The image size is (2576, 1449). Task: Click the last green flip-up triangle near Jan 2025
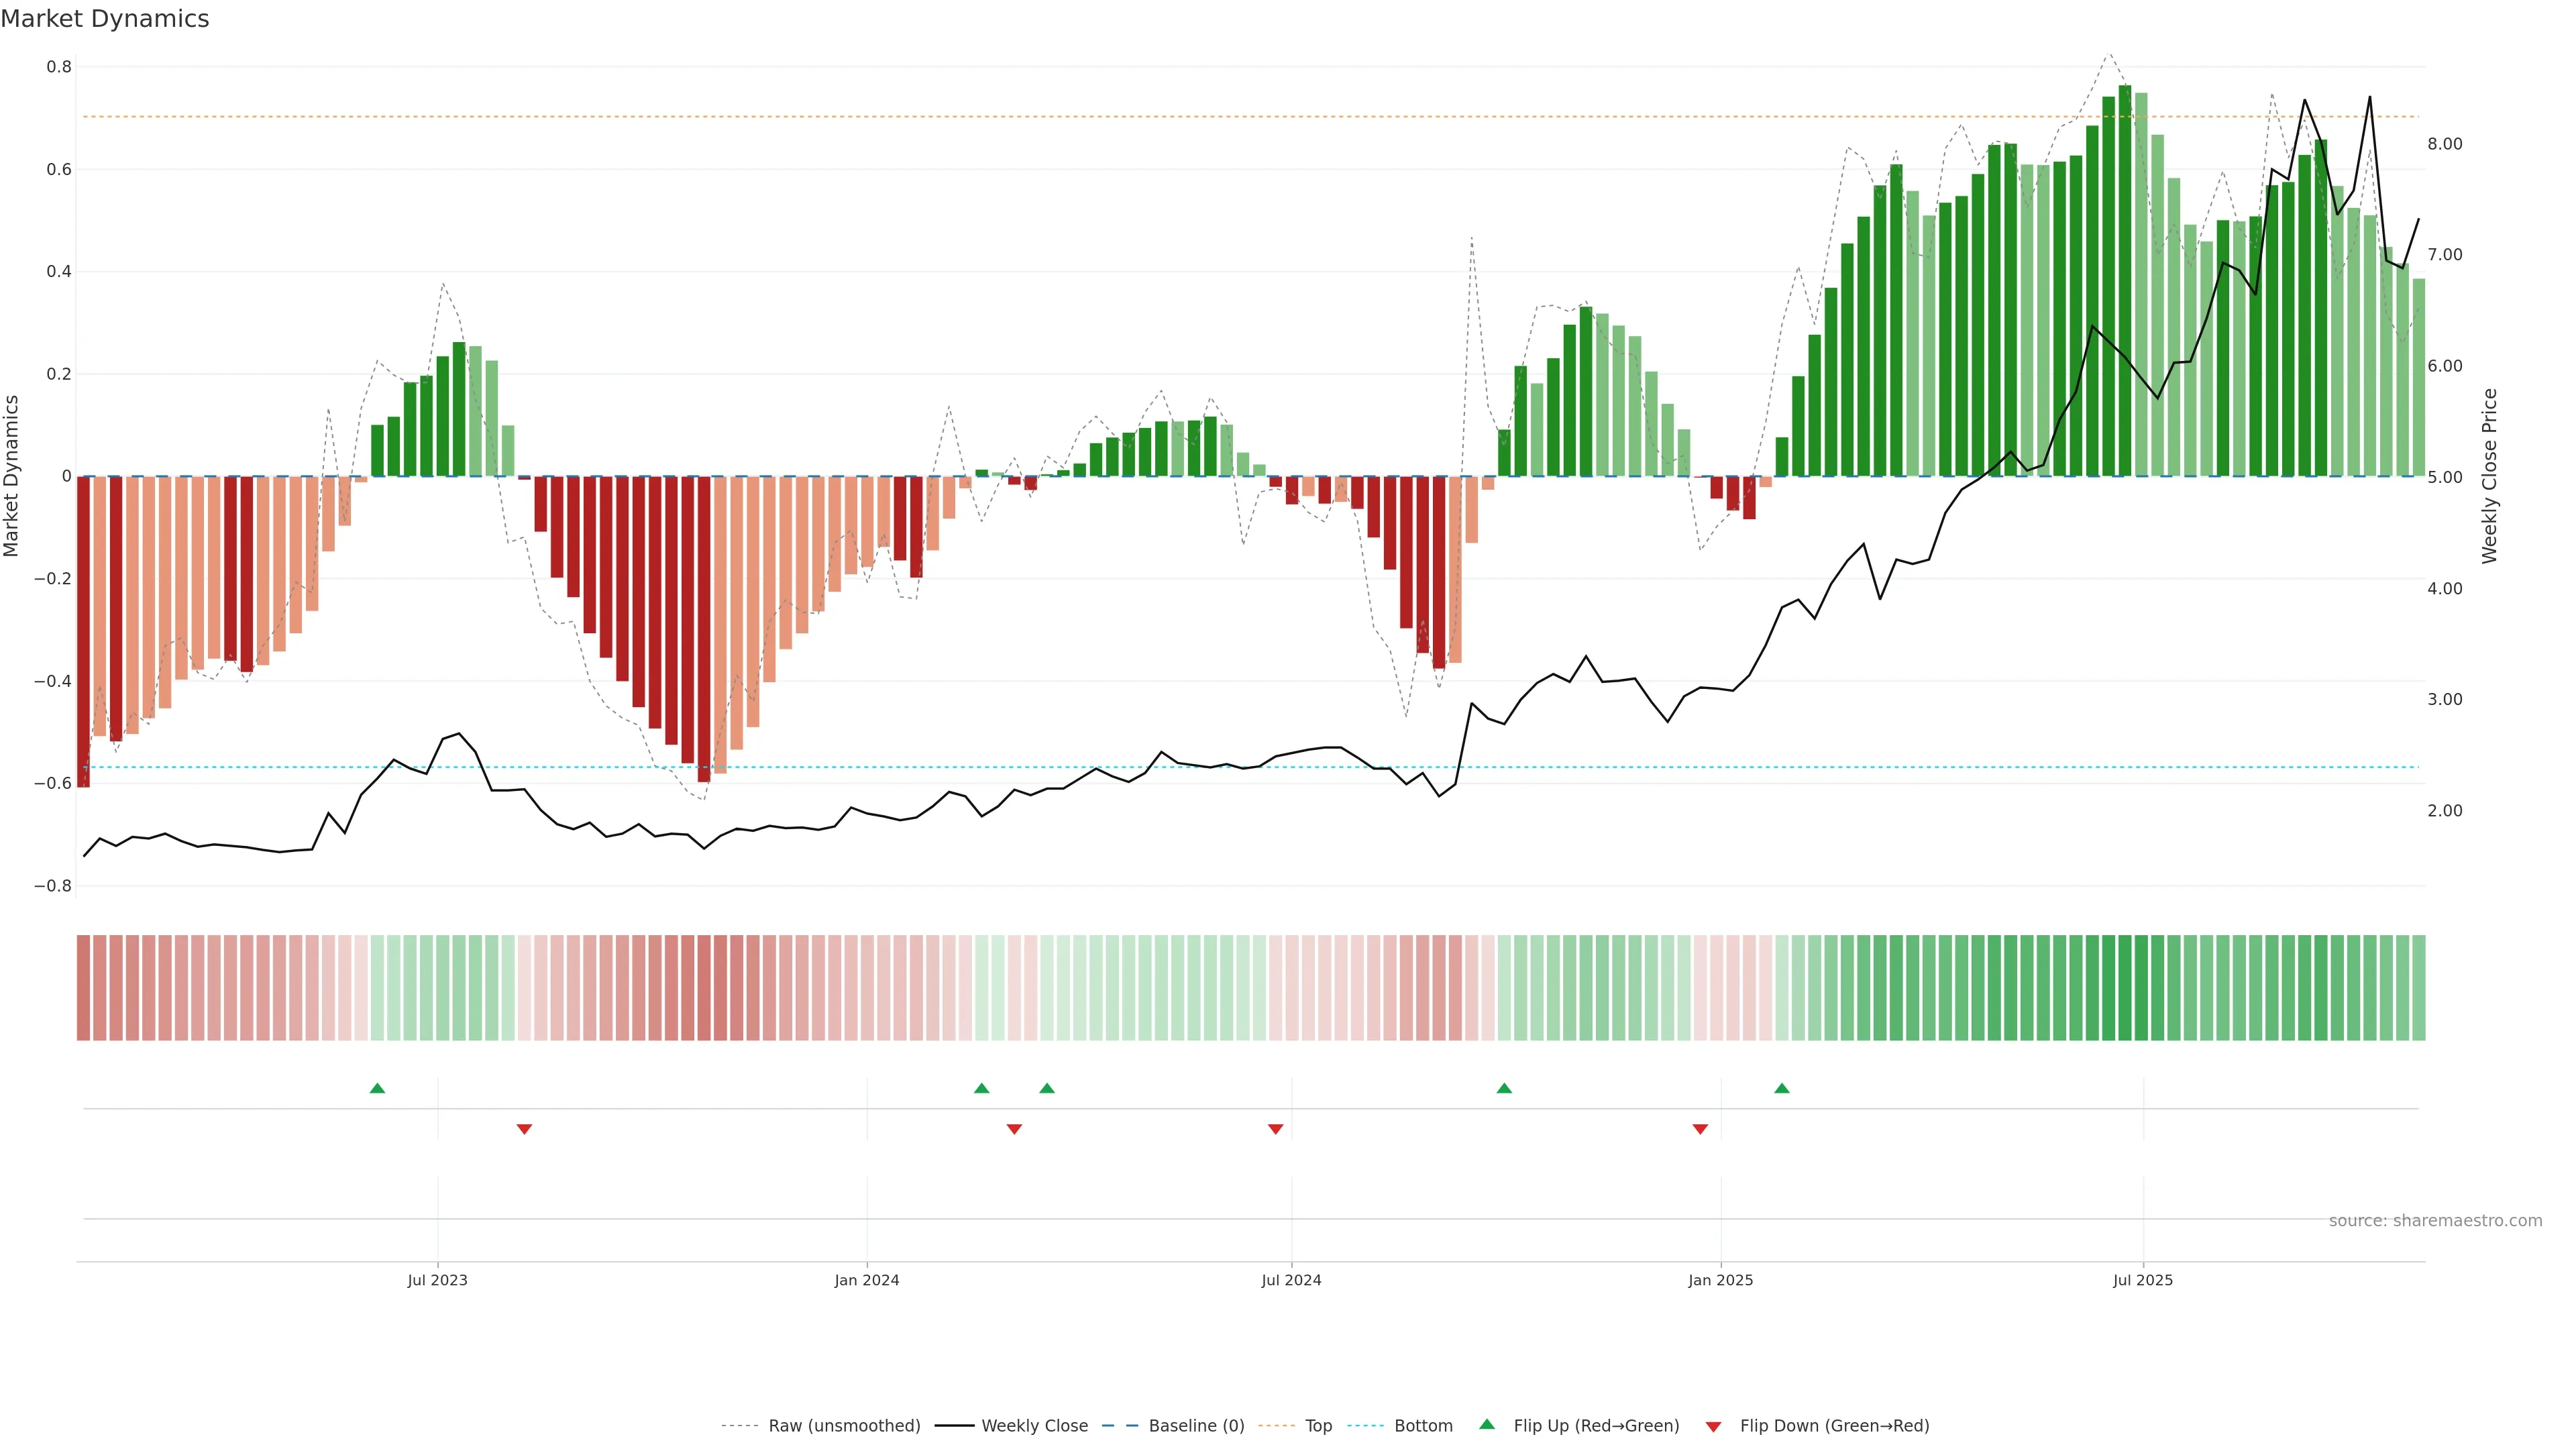click(1781, 1088)
